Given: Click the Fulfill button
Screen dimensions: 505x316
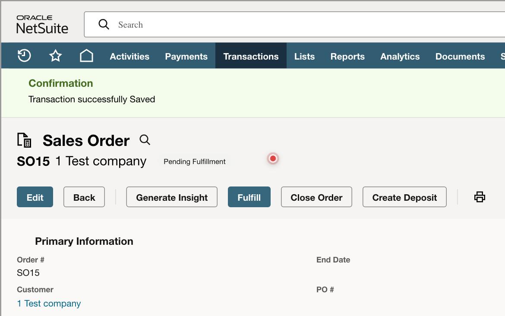Looking at the screenshot, I should click(249, 197).
